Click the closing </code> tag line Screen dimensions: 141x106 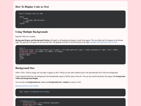coord(26,22)
